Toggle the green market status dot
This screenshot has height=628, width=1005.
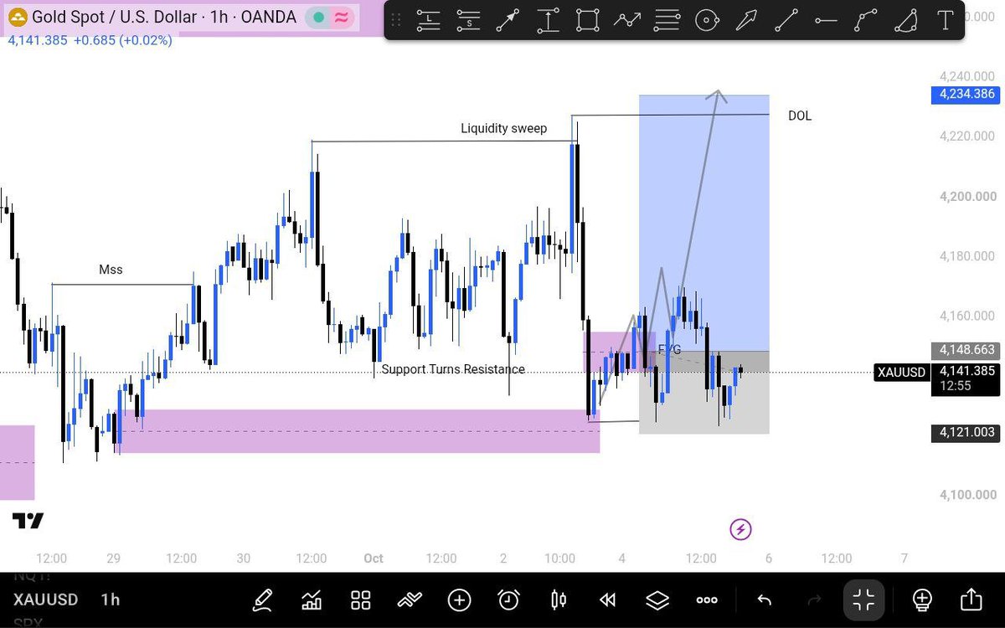point(318,18)
